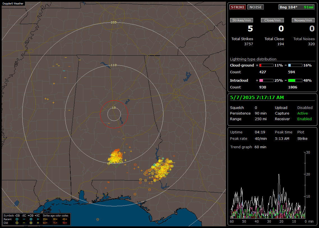
Task: Select the Noises/min label
Action: (303, 20)
